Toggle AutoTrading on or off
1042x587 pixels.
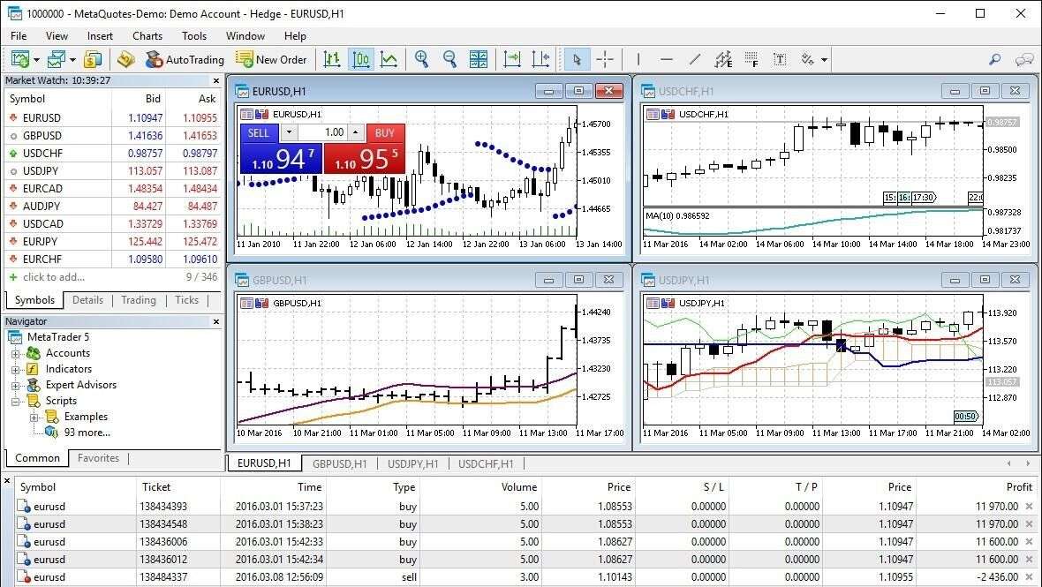coord(185,60)
